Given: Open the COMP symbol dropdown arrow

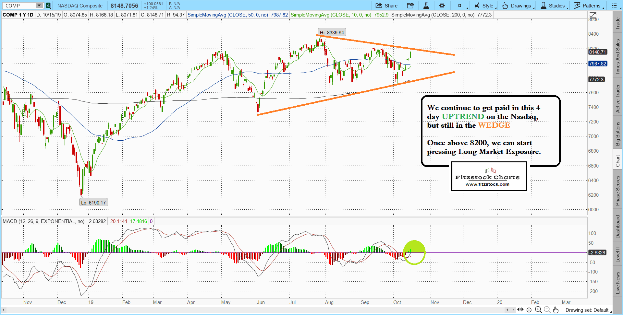Looking at the screenshot, I should (39, 6).
